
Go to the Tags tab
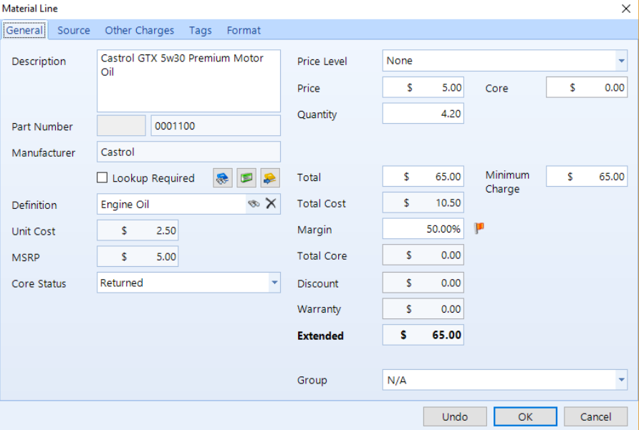[x=201, y=31]
